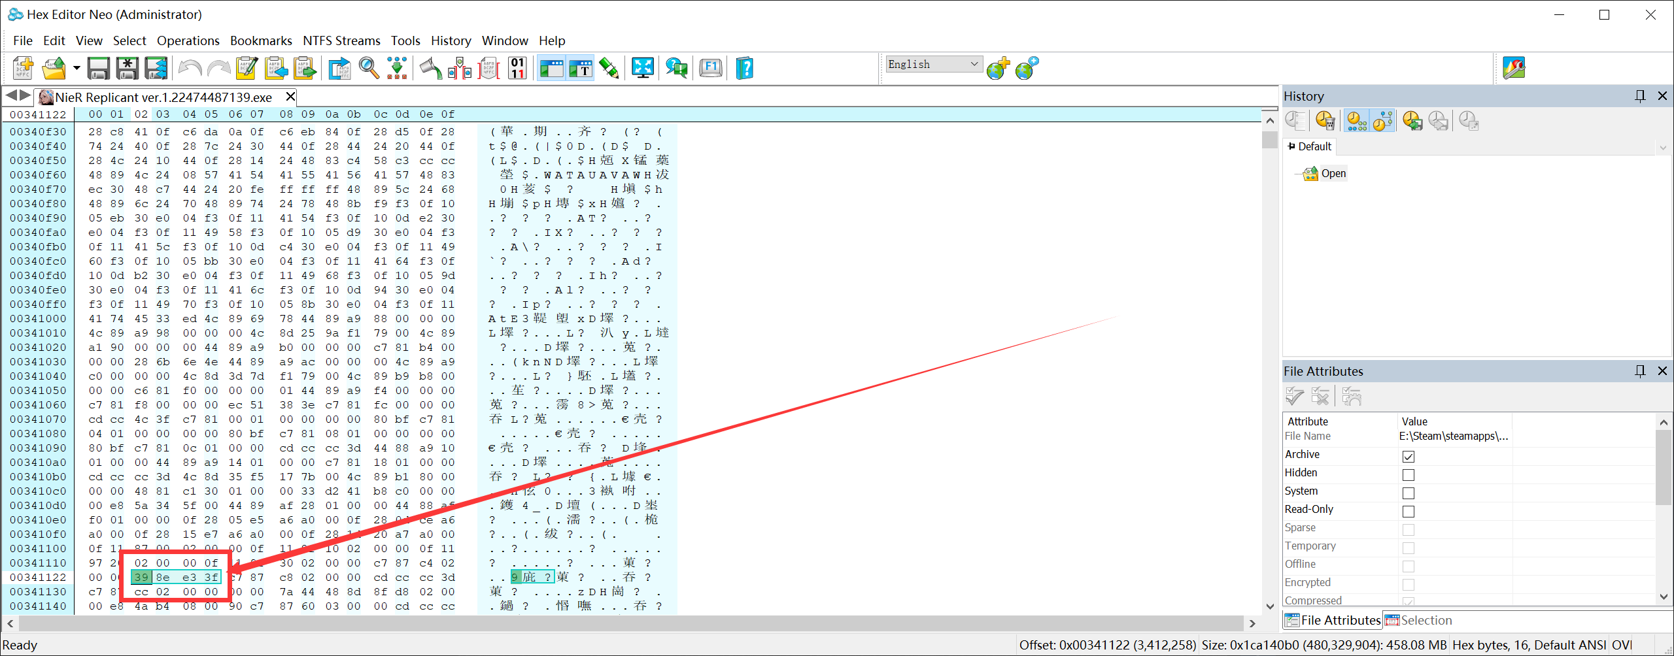Click the F1 keyboard key icon
This screenshot has height=656, width=1674.
pos(711,68)
